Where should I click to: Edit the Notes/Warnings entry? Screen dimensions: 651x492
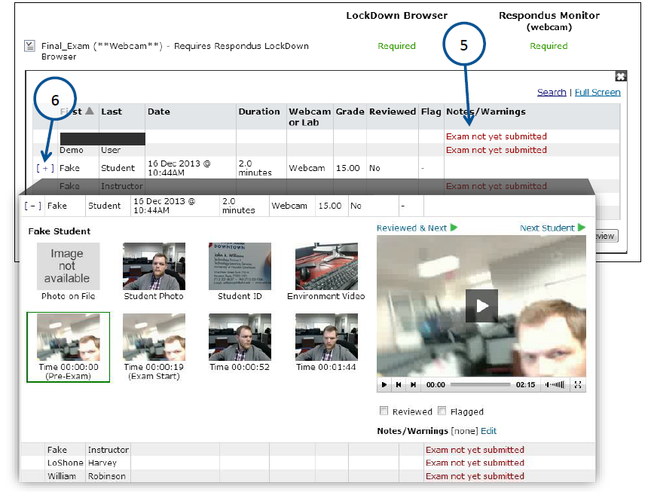(x=488, y=429)
